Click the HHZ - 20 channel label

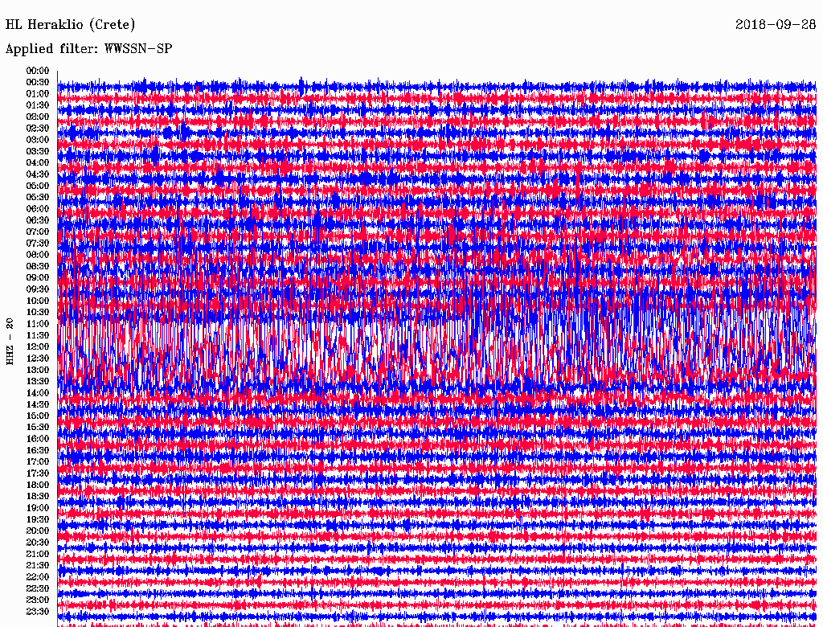[10, 342]
